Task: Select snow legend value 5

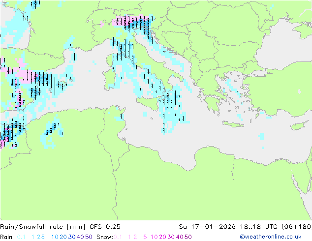Action: (x=145, y=237)
